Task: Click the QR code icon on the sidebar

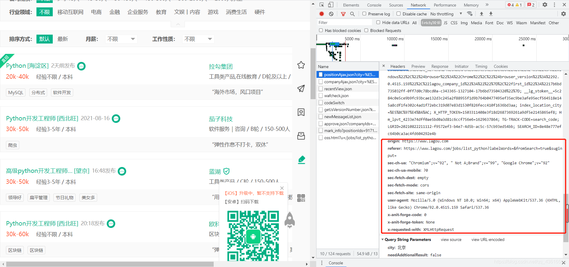Action: [x=301, y=198]
